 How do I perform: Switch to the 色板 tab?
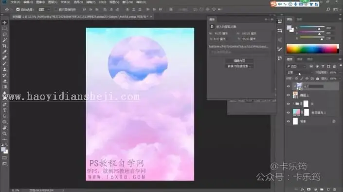(299, 19)
